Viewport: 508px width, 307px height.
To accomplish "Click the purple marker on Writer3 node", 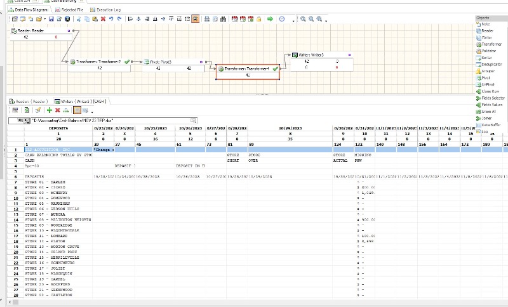I will [349, 55].
